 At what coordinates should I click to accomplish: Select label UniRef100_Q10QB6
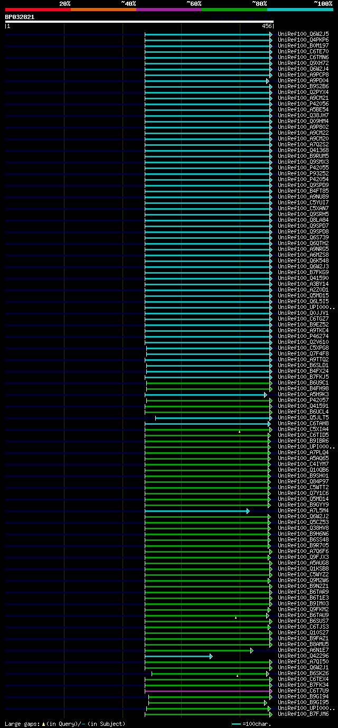point(303,470)
